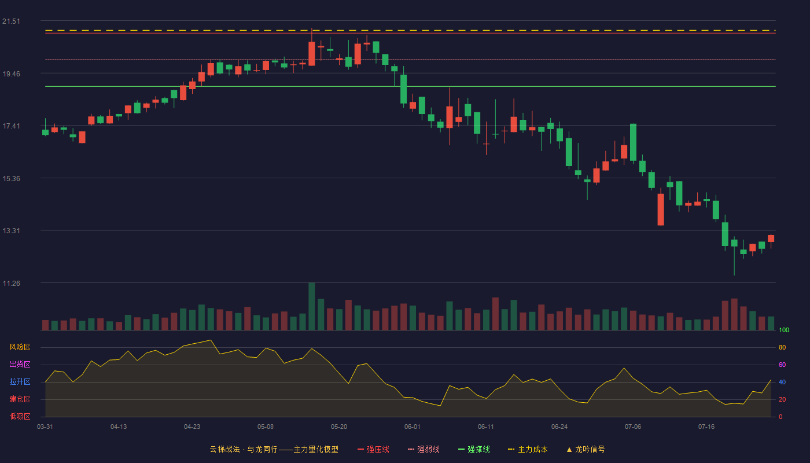Toggle the 龙吟信号 legend series
This screenshot has height=463, width=810.
[x=586, y=449]
